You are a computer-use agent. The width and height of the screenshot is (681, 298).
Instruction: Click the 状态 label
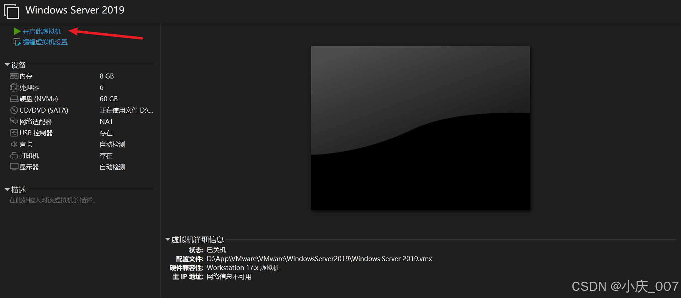[x=196, y=250]
